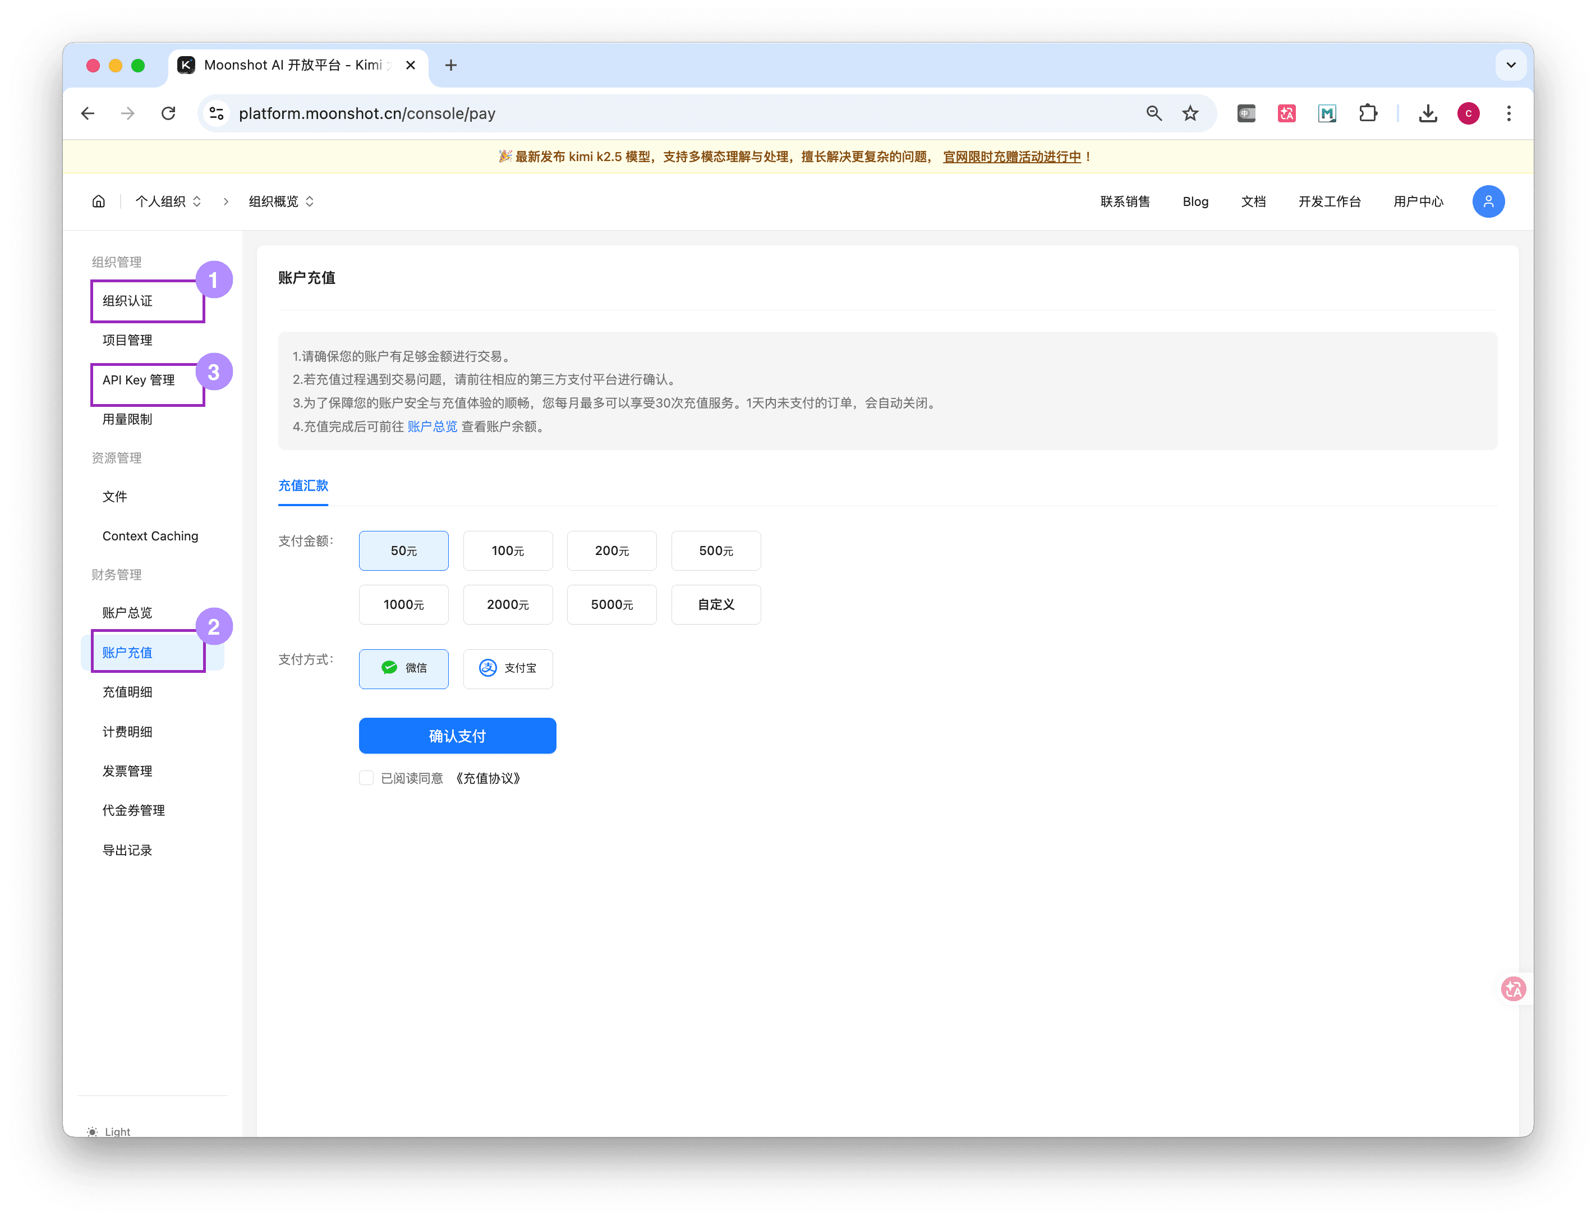1596x1220 pixels.
Task: Open API Key 管理 in the sidebar
Action: pyautogui.click(x=139, y=380)
